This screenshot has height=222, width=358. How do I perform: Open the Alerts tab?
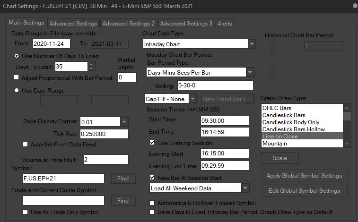(225, 23)
